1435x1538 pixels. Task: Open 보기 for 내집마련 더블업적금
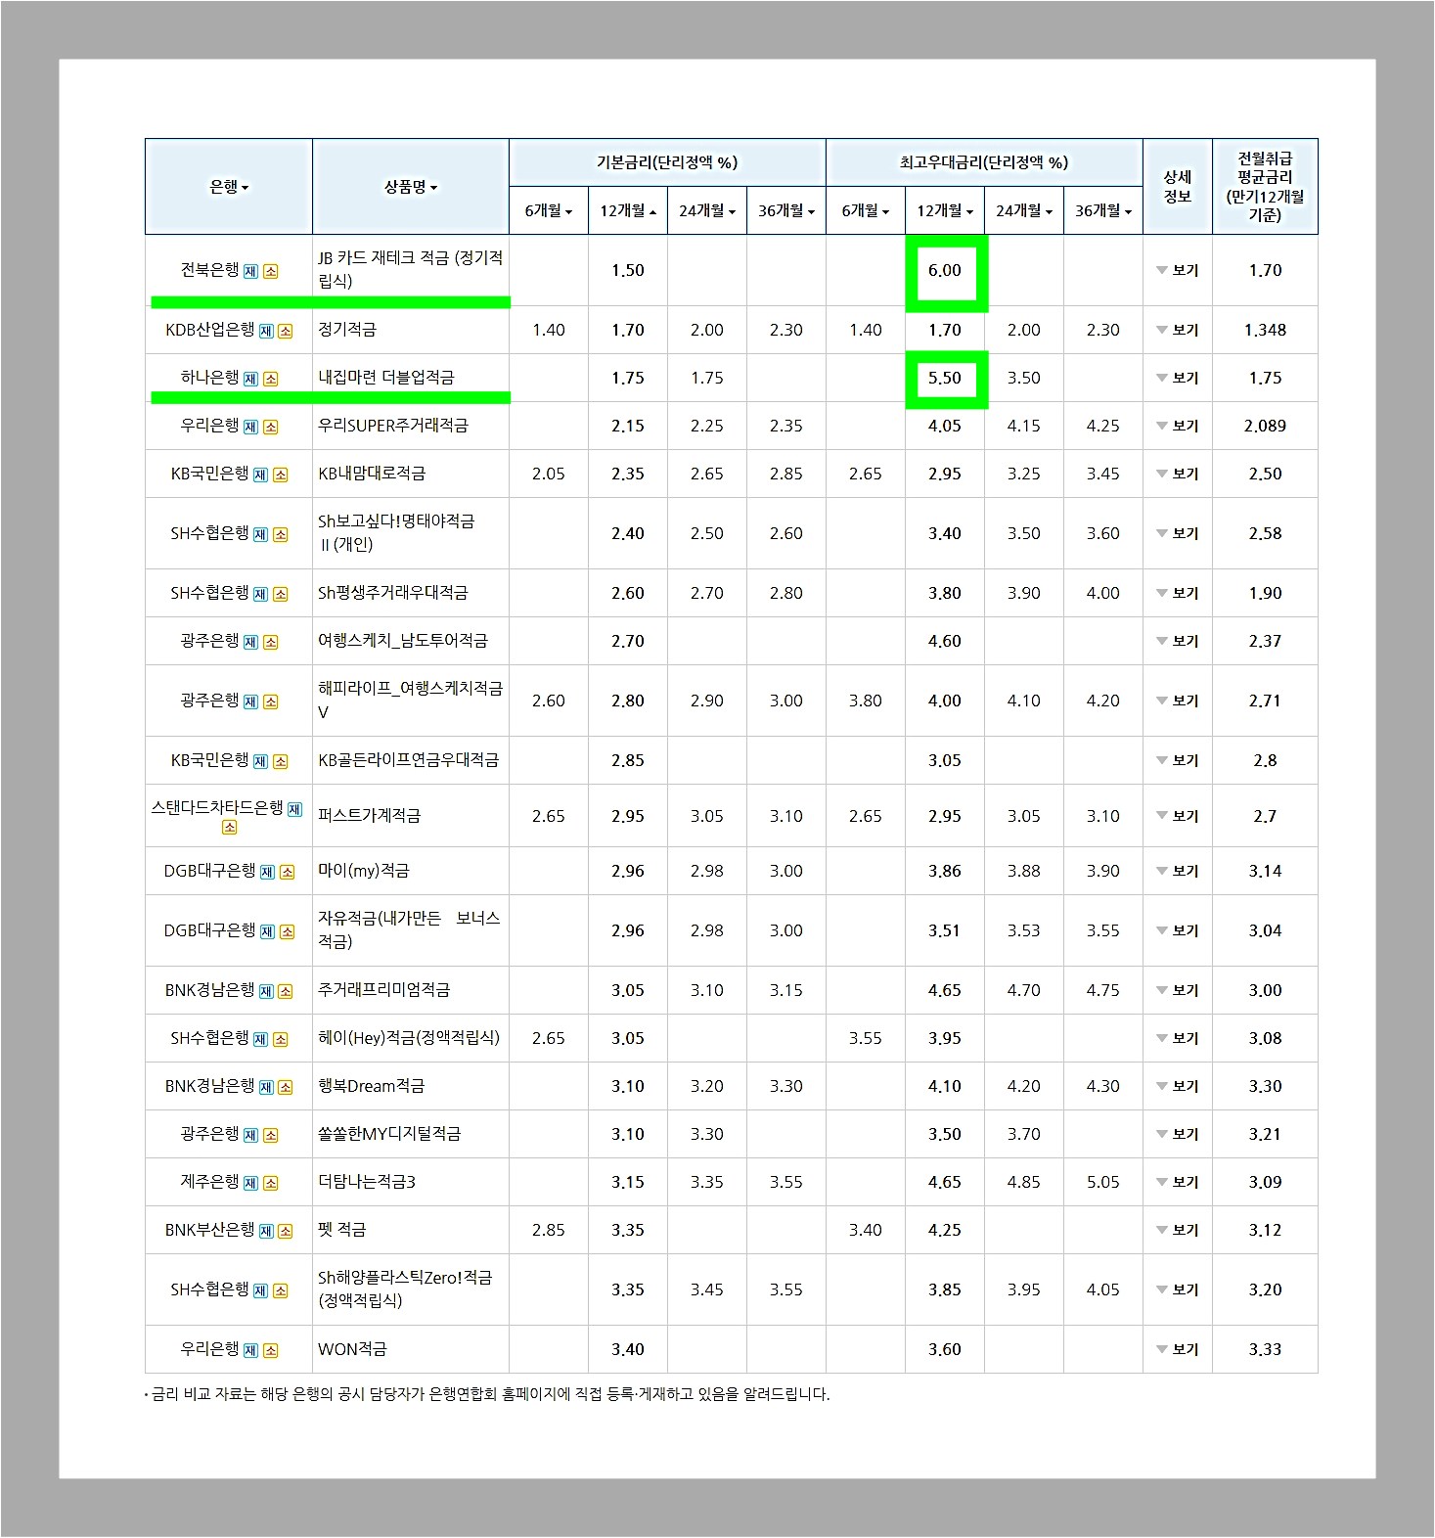click(1178, 379)
